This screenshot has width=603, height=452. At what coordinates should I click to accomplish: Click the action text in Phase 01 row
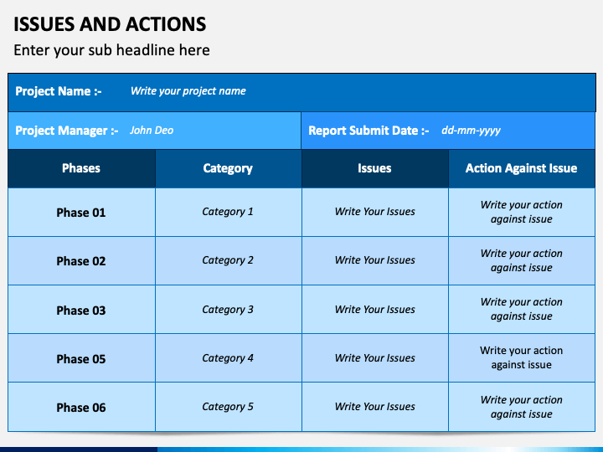(x=522, y=212)
